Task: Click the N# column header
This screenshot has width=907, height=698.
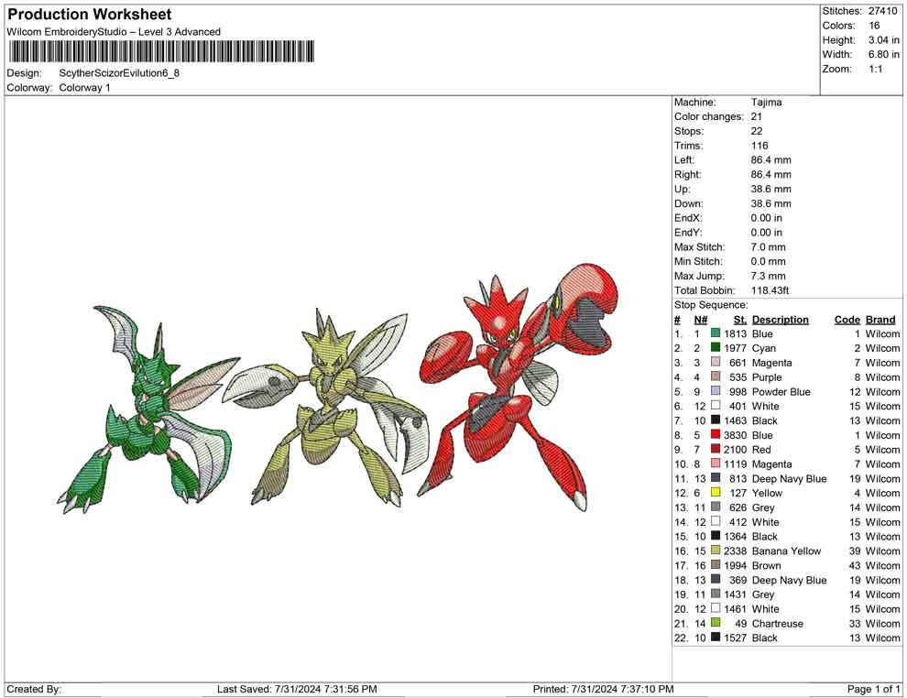Action: pyautogui.click(x=701, y=320)
